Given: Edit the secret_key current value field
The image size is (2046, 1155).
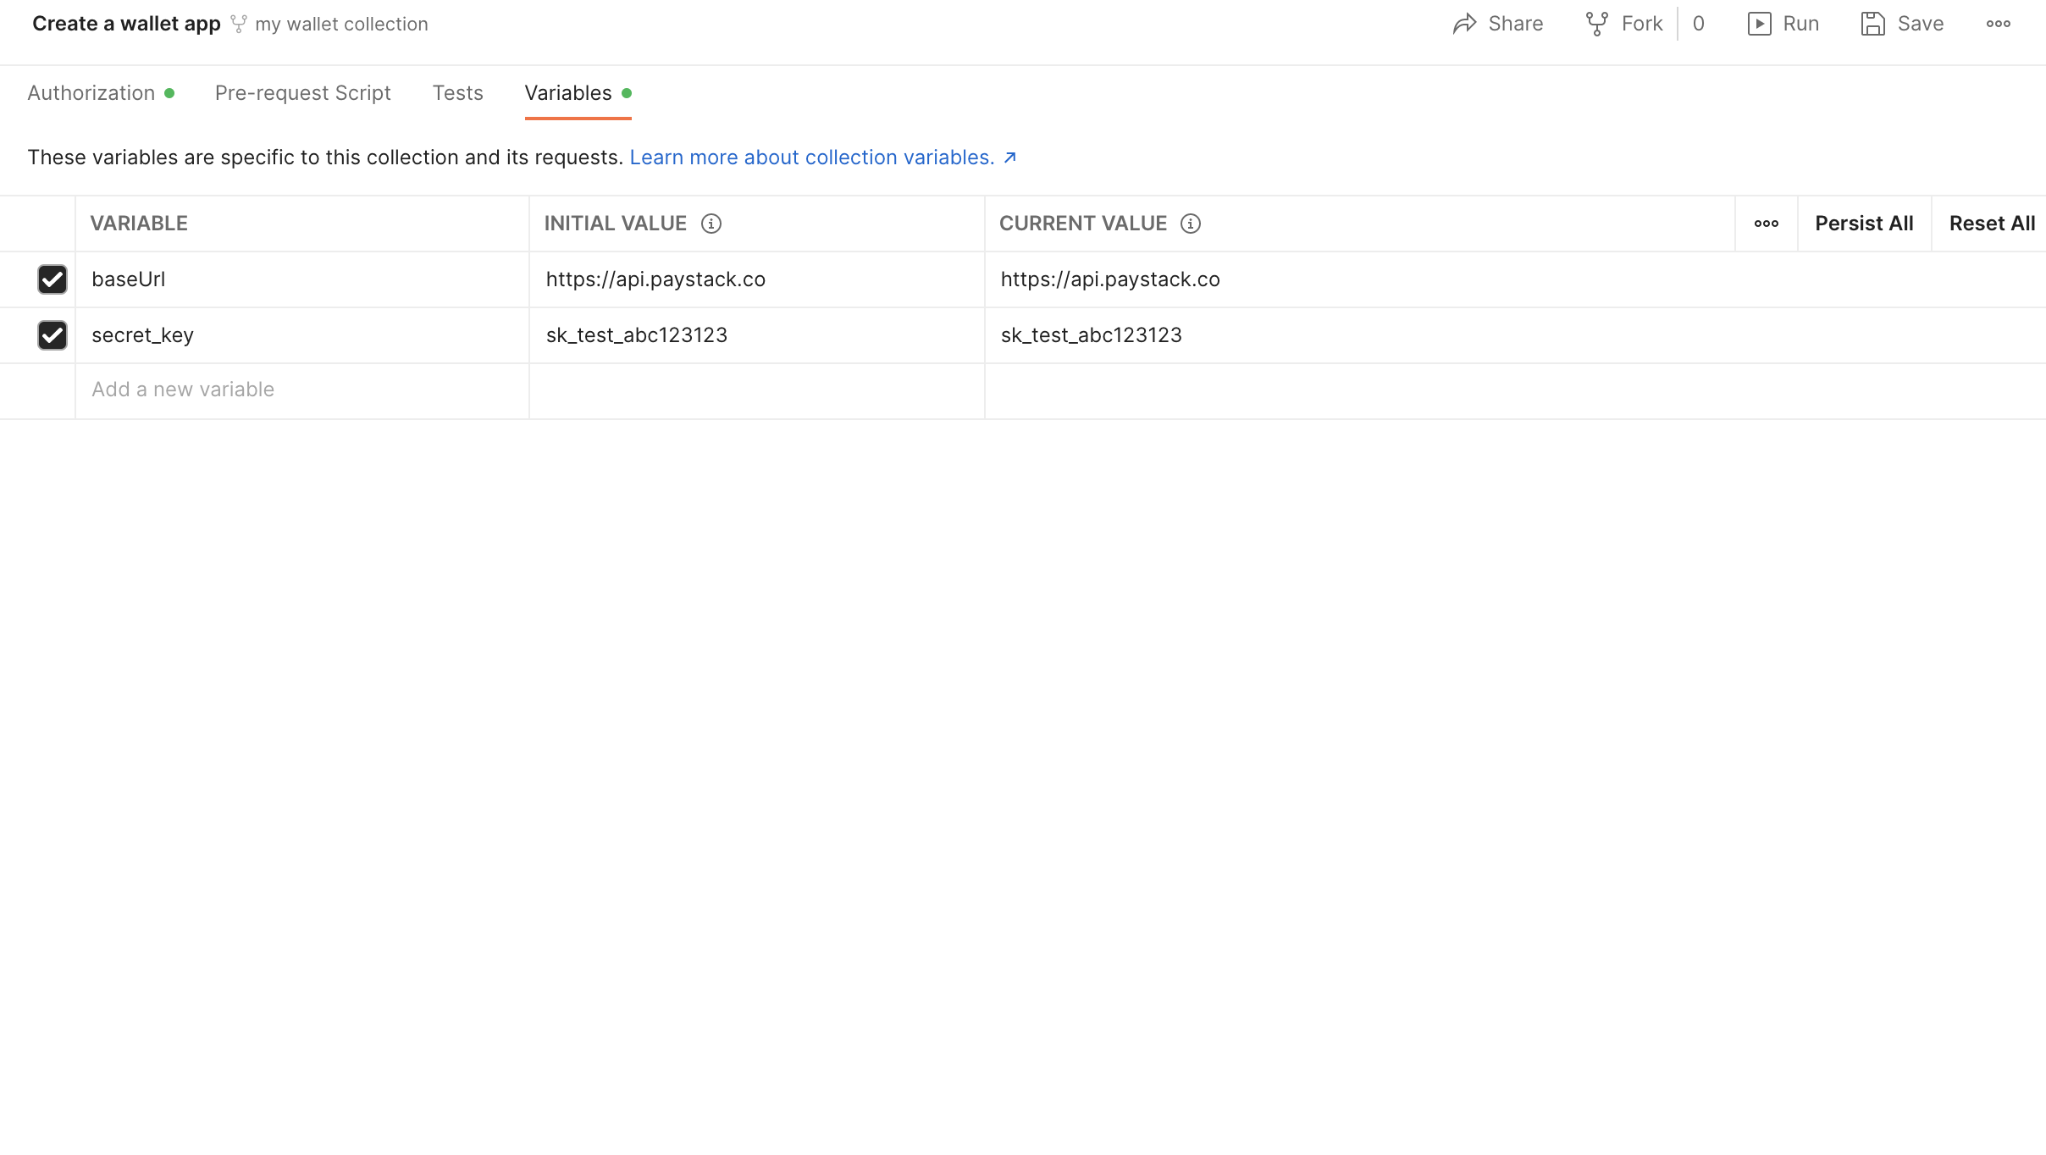Looking at the screenshot, I should point(1355,335).
